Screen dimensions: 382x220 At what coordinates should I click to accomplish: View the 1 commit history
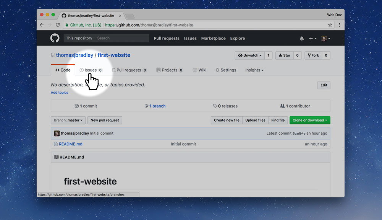pos(86,106)
